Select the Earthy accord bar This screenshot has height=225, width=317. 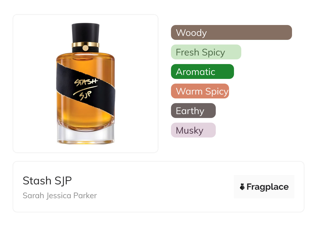click(193, 111)
